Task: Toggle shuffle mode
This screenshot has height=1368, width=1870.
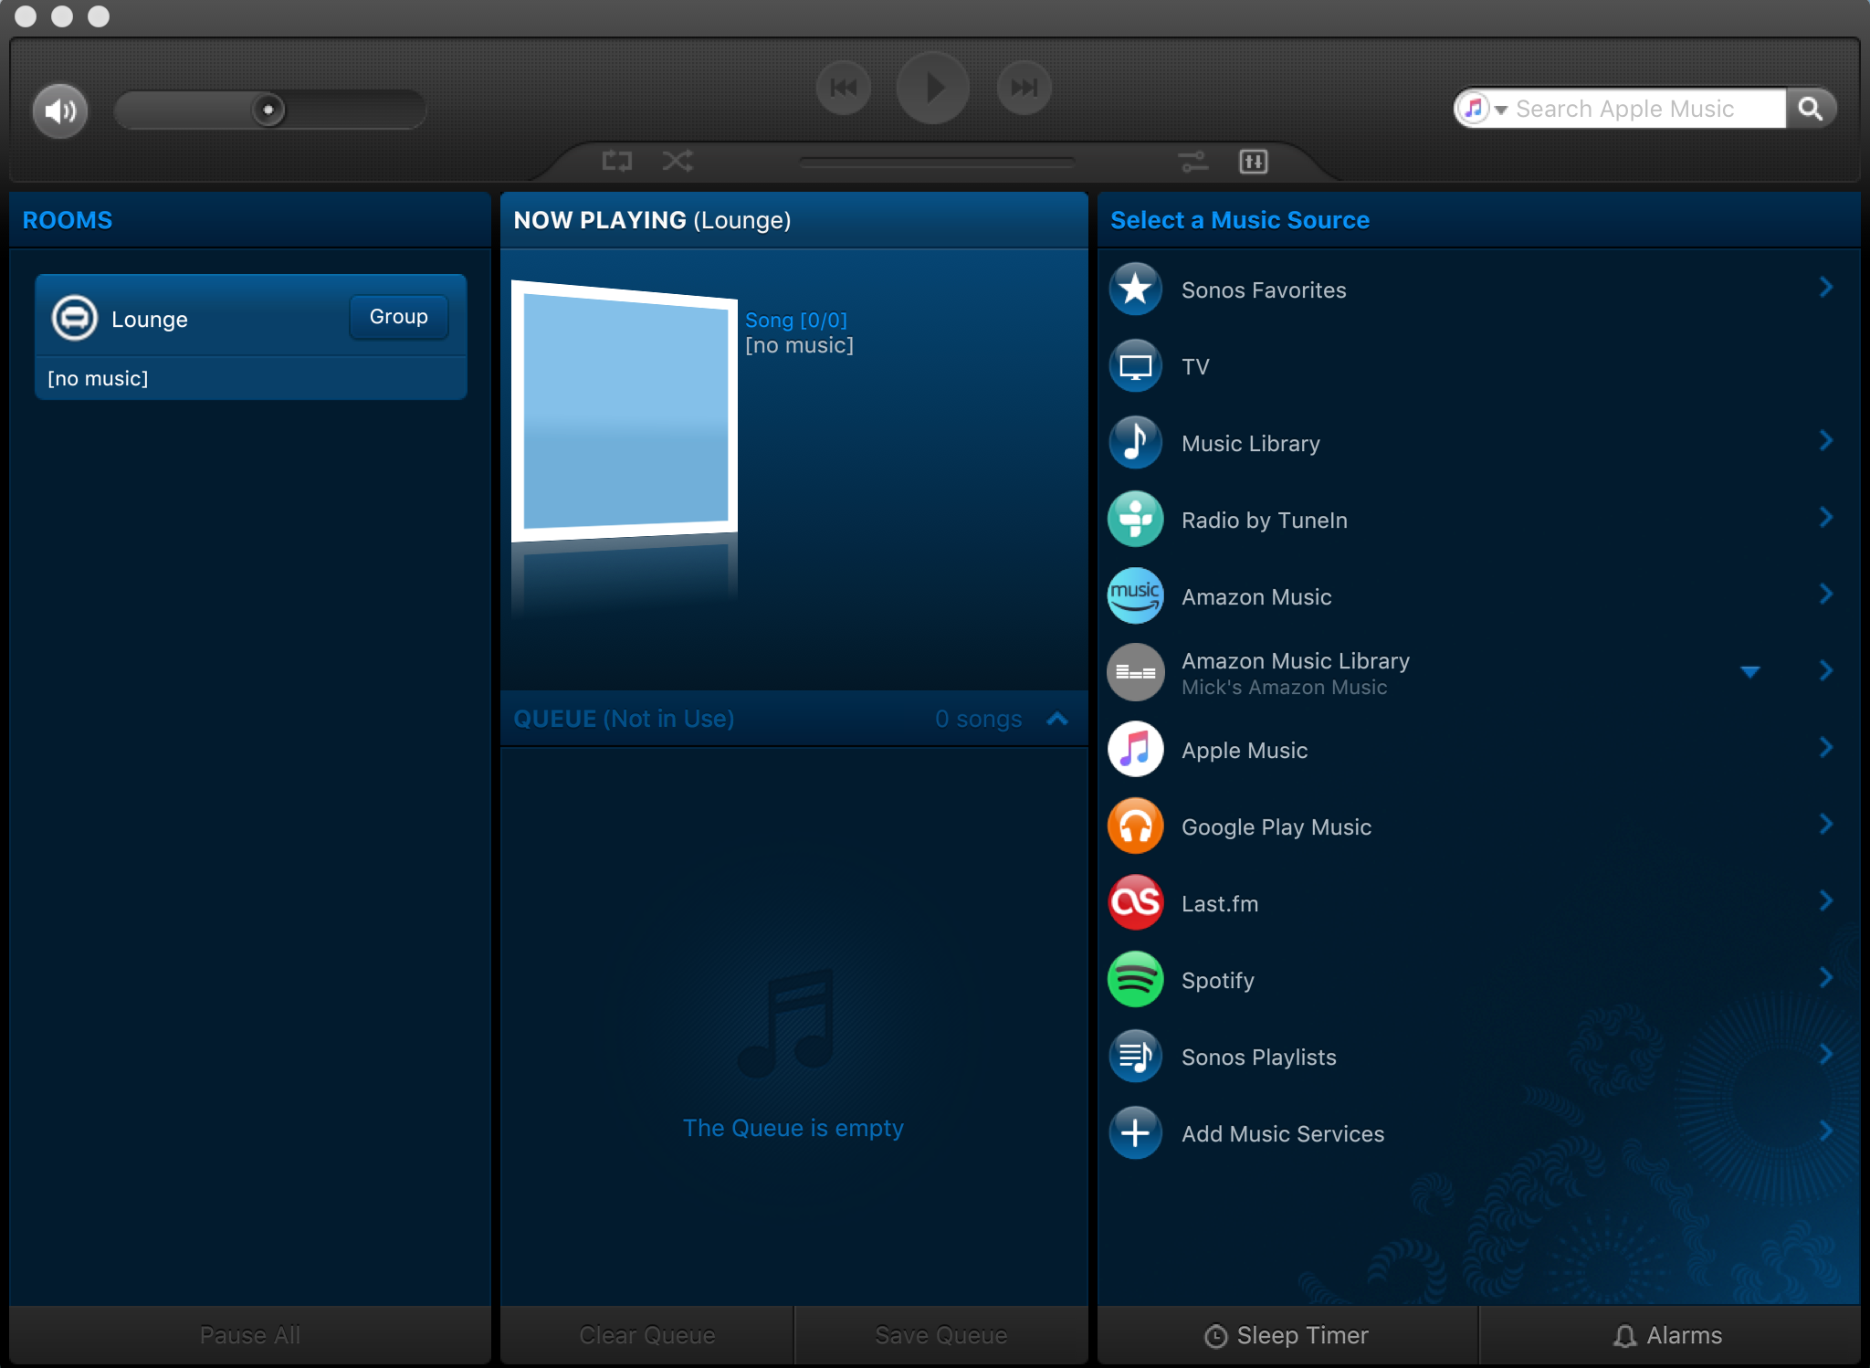Action: [x=678, y=162]
